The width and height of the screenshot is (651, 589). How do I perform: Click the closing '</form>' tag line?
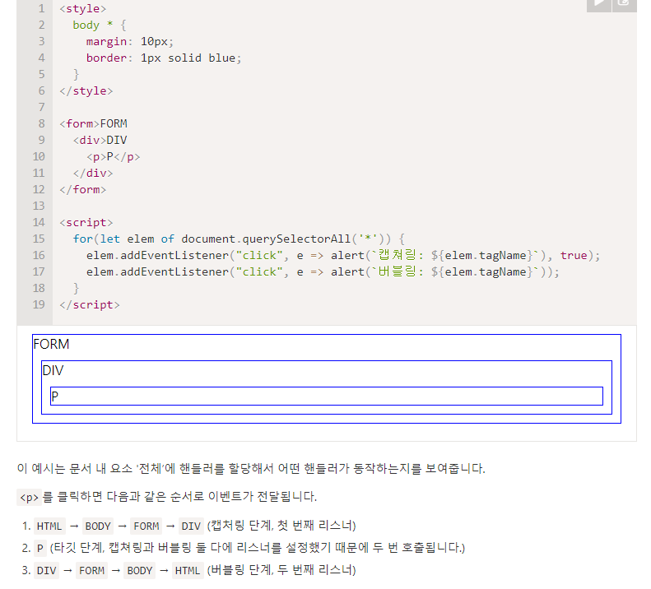pos(83,190)
